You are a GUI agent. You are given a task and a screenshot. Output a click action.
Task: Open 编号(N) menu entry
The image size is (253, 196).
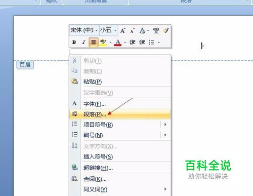[120, 135]
